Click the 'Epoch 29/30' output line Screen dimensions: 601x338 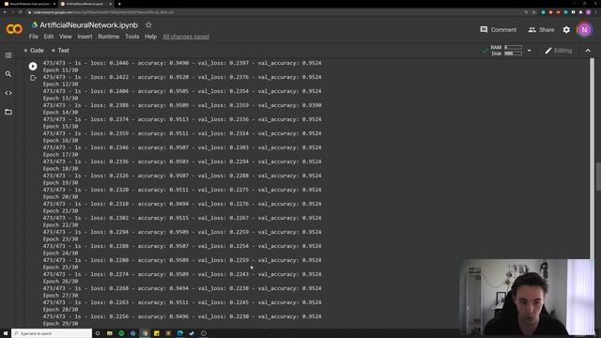[x=60, y=324]
